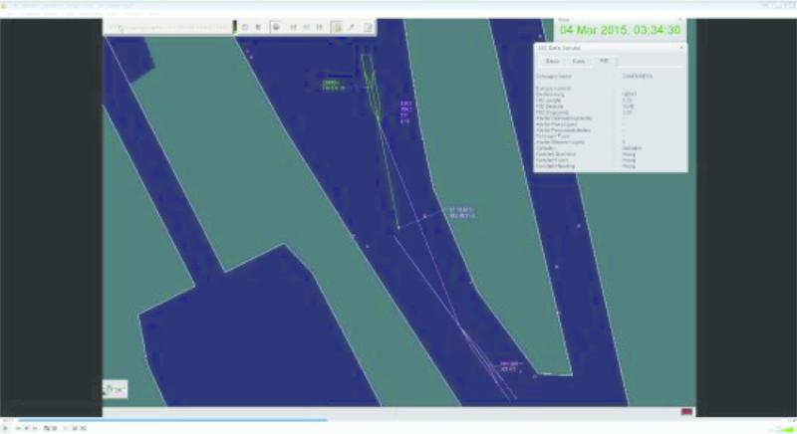Screen dimensions: 797x434
Task: Step the replay forward in the toolbar
Action: pos(318,27)
